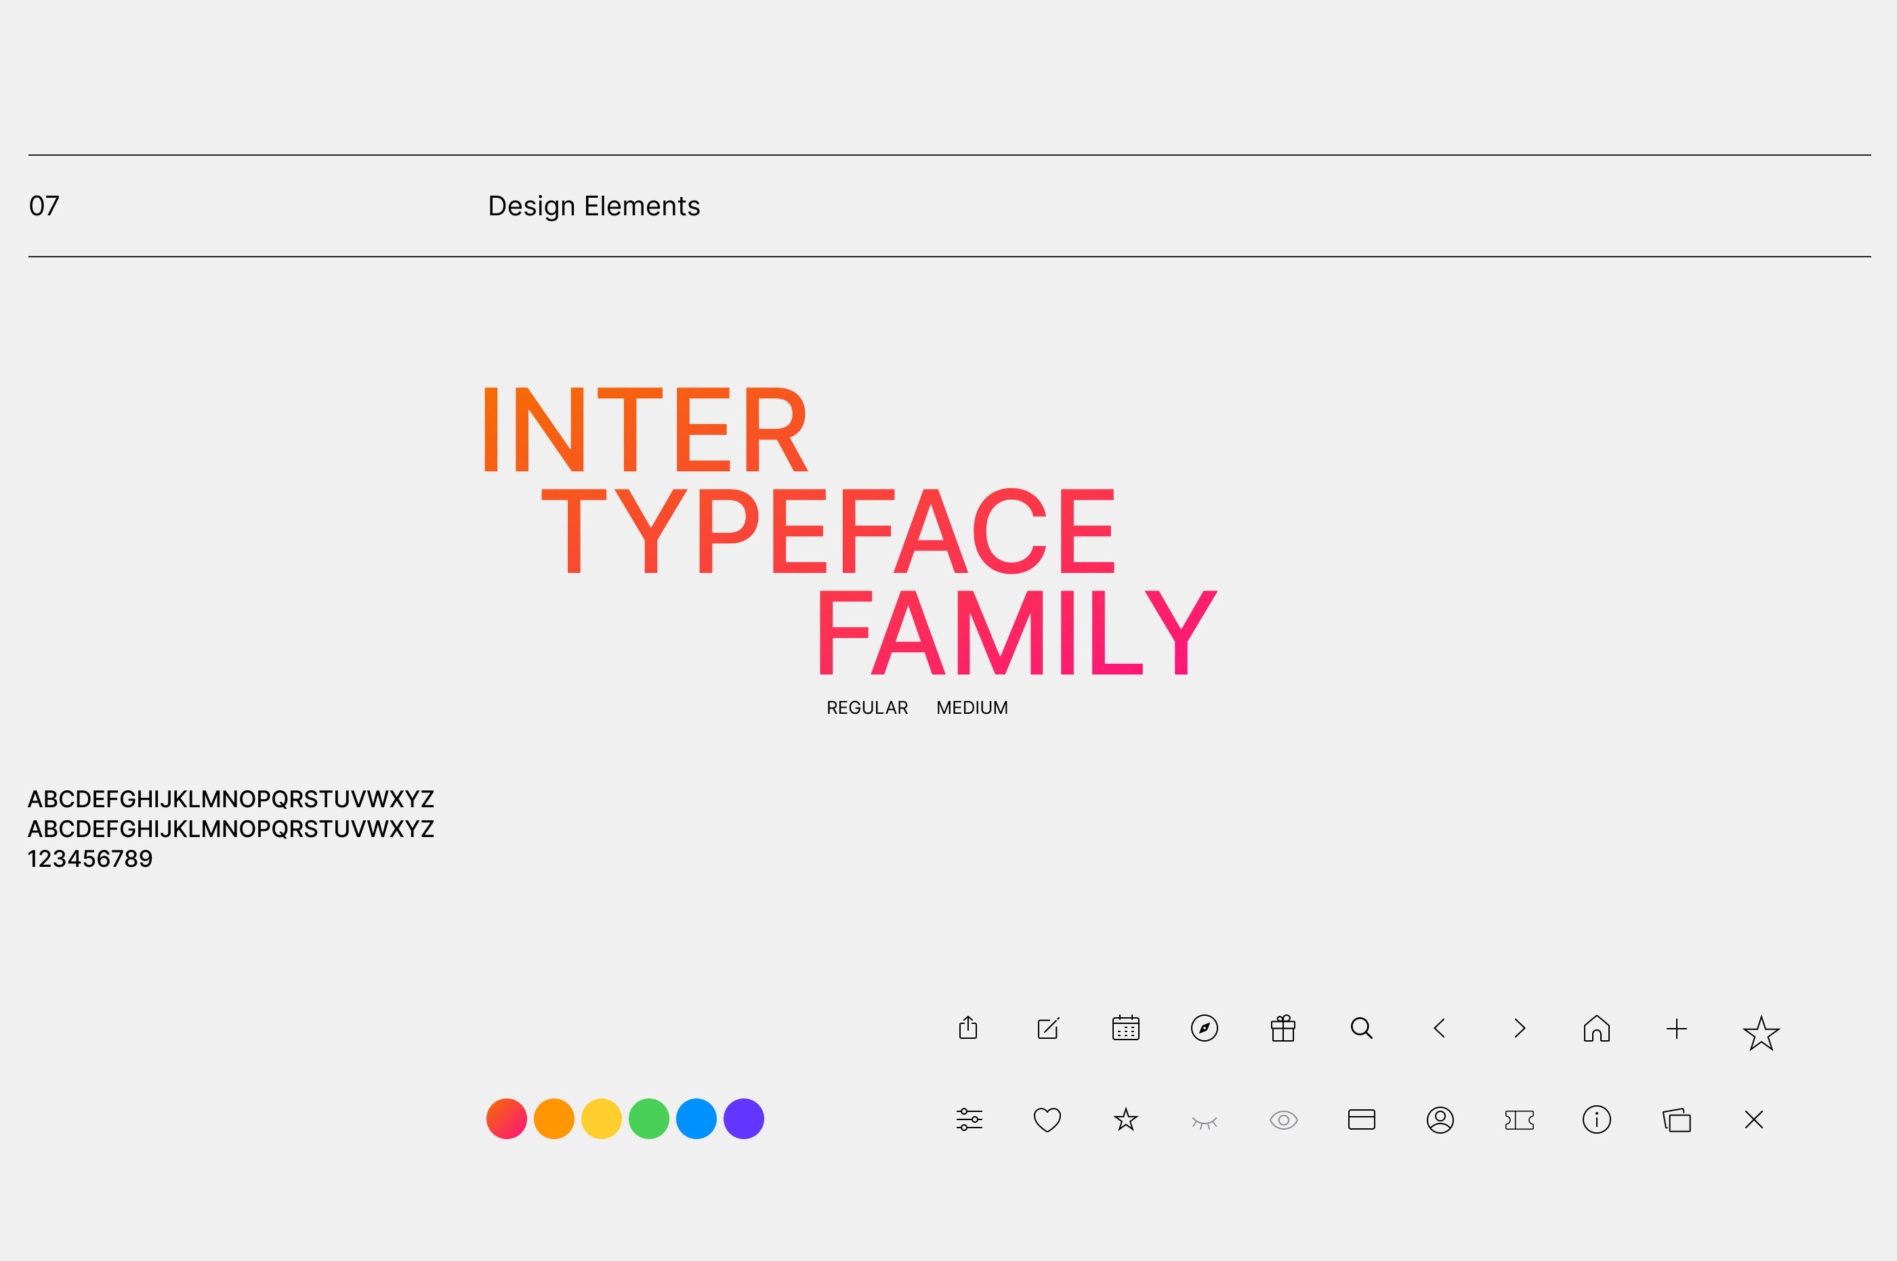Click the share (upload arrow) icon
This screenshot has width=1897, height=1261.
coord(967,1028)
